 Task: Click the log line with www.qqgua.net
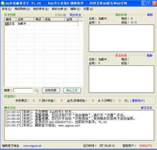43,125
